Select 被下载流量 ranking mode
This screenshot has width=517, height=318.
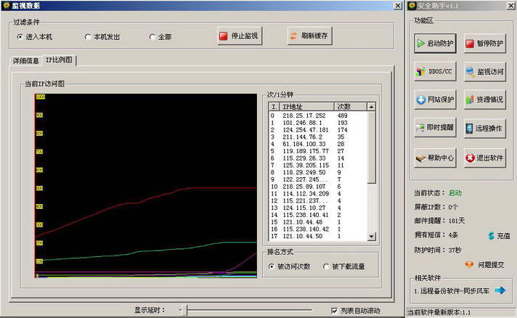[326, 266]
